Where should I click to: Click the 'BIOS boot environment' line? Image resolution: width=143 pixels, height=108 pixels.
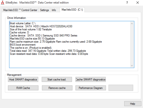[23, 45]
